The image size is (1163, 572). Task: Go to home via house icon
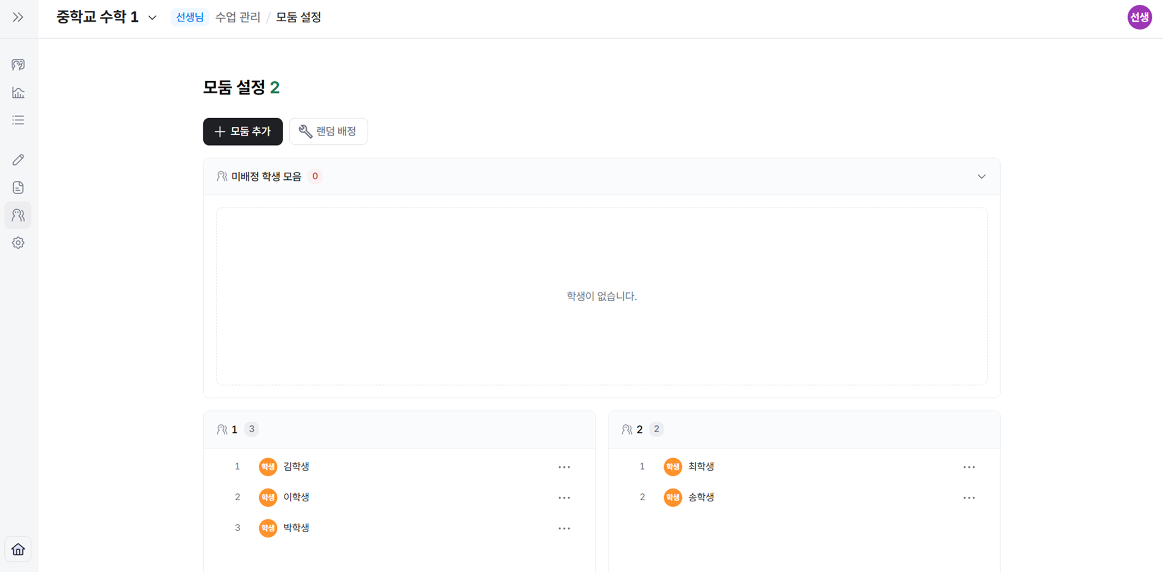[18, 549]
